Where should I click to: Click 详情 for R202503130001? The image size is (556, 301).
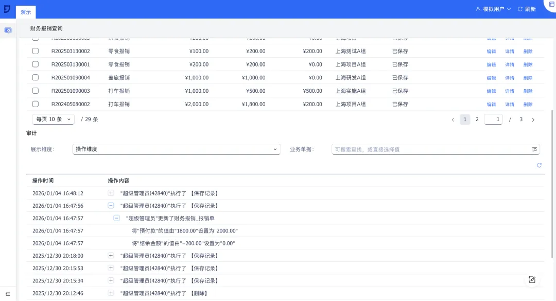pos(510,64)
